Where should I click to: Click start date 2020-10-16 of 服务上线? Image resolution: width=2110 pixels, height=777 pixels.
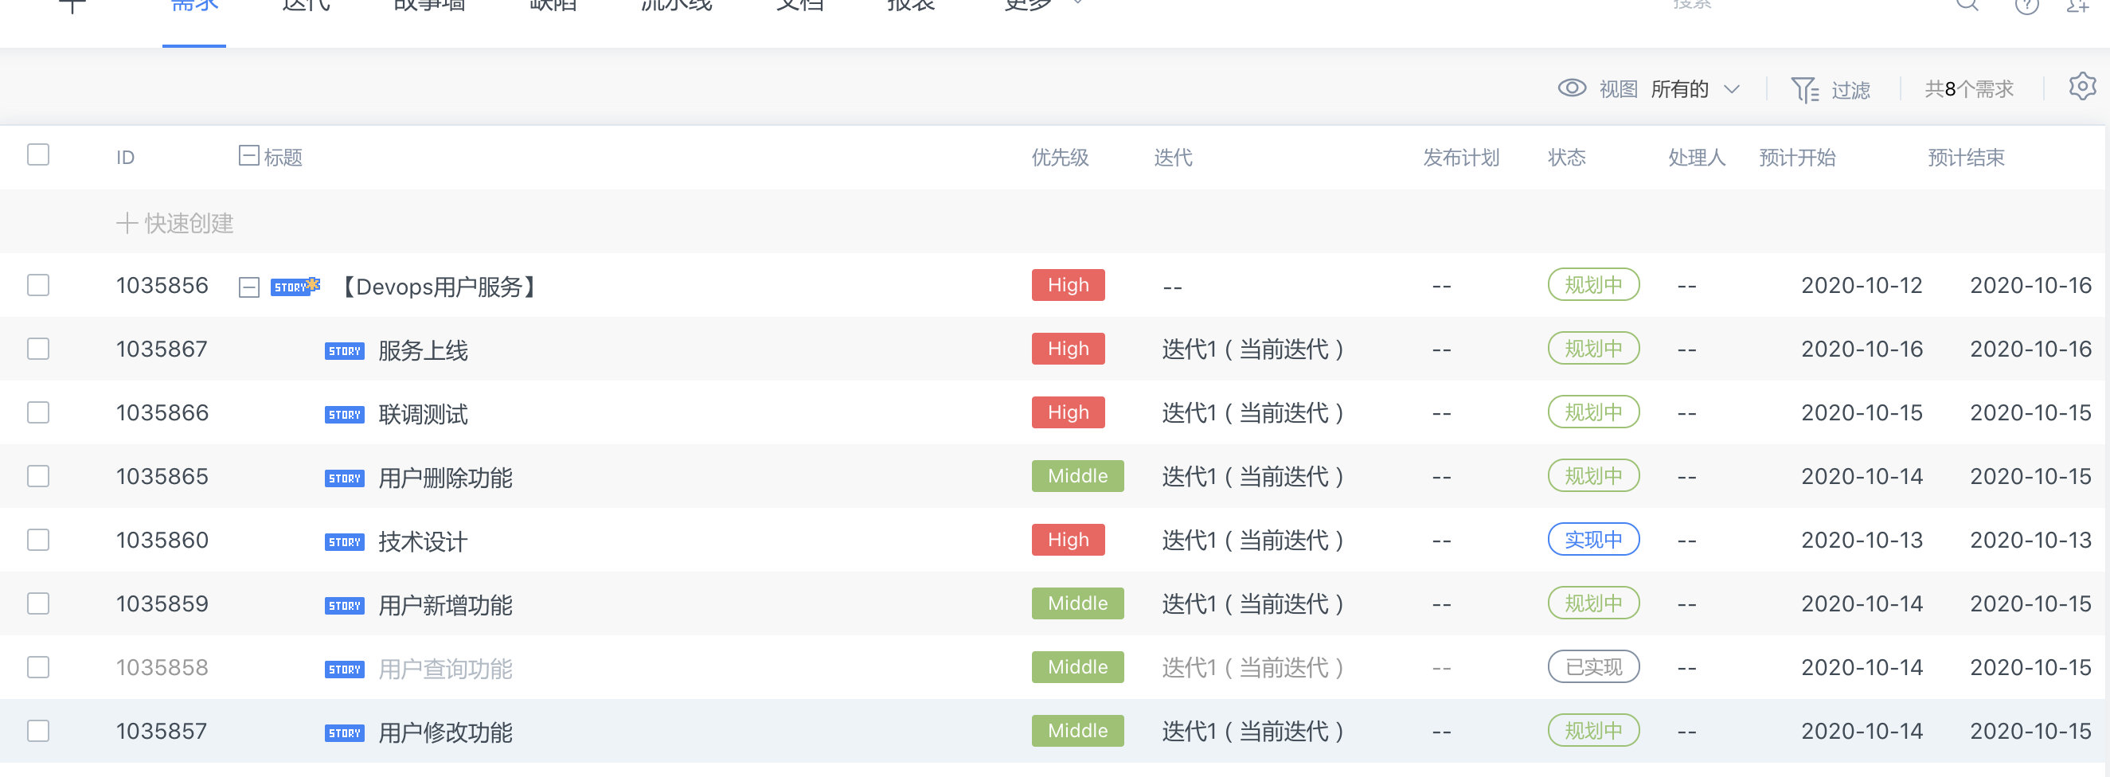click(1862, 349)
